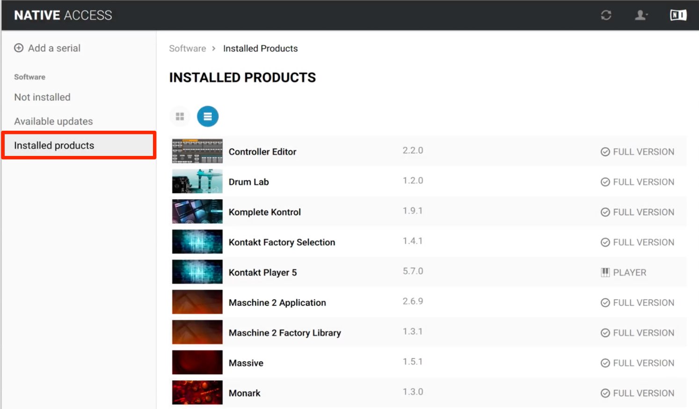Click the Maschine 2 Application name
The image size is (699, 409).
click(x=277, y=303)
